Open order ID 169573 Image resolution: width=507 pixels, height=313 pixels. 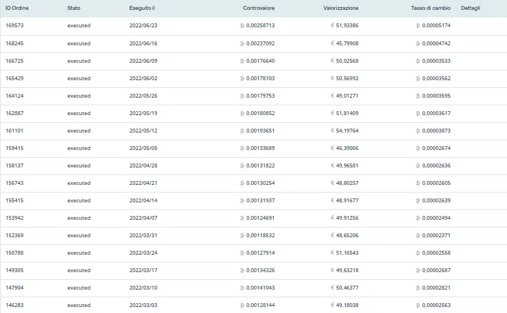coord(15,26)
